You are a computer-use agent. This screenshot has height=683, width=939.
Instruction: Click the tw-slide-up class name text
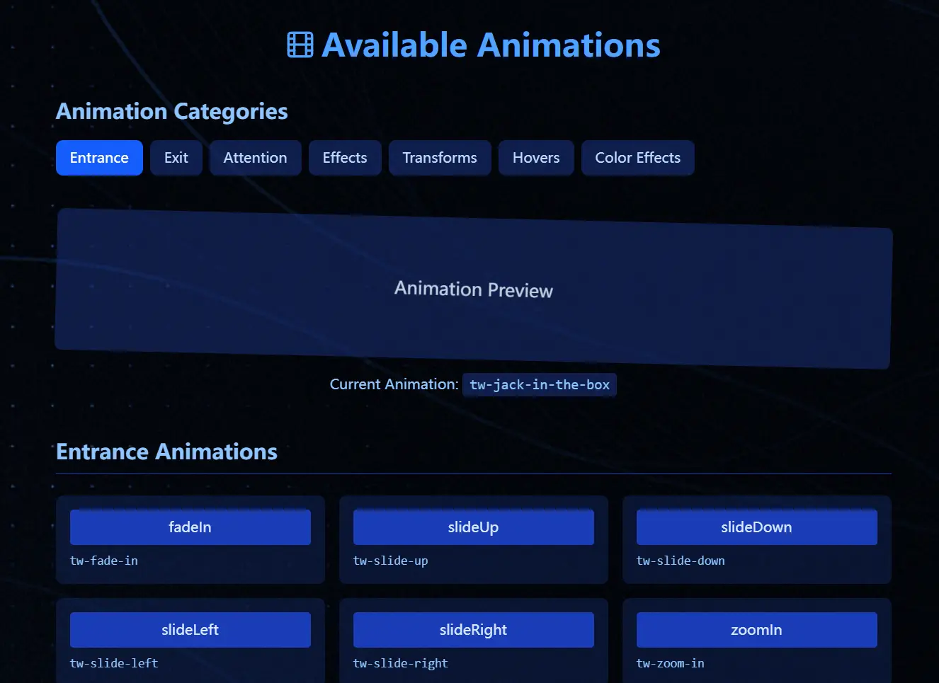pyautogui.click(x=391, y=561)
